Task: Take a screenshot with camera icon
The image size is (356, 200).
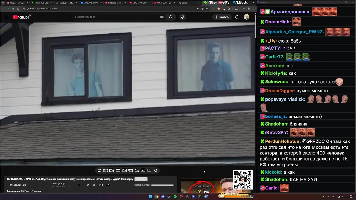Action: [x=149, y=170]
